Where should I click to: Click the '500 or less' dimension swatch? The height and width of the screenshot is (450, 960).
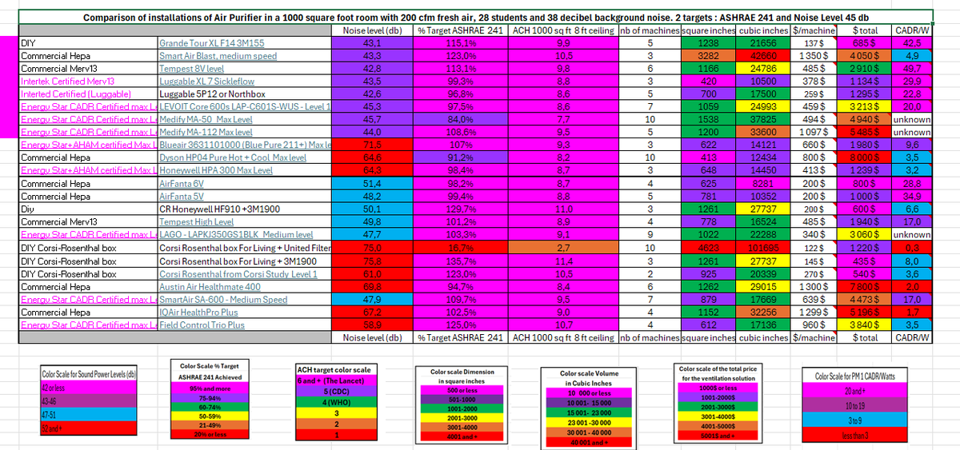(462, 390)
